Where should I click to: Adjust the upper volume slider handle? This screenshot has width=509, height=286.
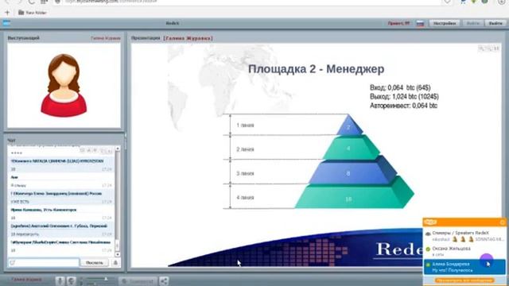point(106,279)
